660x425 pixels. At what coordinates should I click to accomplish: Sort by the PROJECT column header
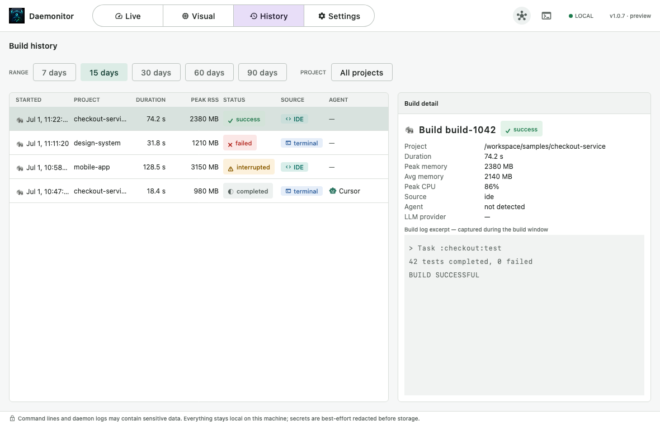click(x=87, y=100)
